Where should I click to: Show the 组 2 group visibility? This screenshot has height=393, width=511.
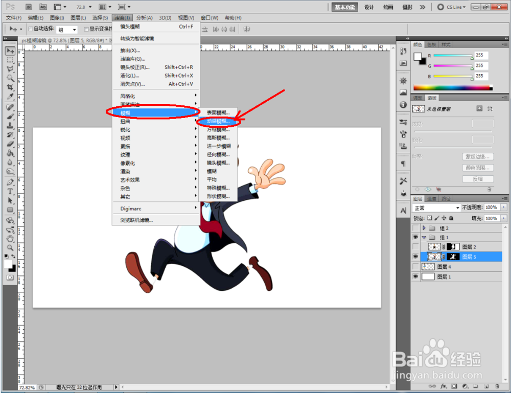click(415, 228)
